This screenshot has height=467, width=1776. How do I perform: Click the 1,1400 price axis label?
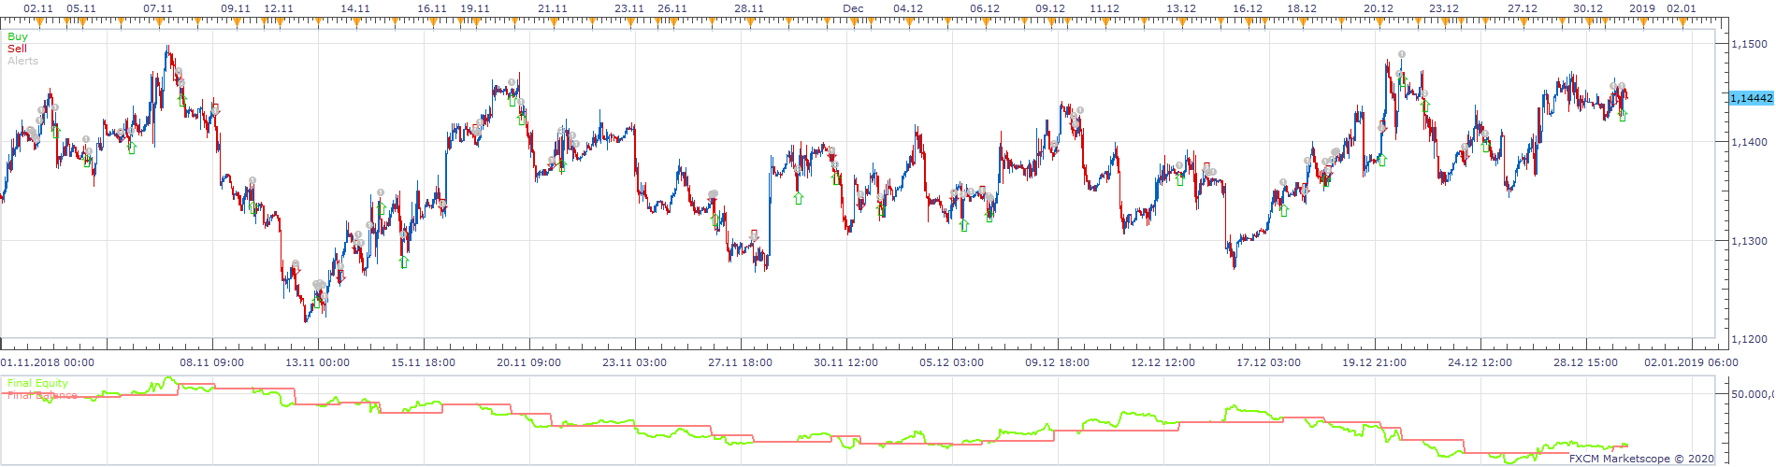click(1749, 142)
